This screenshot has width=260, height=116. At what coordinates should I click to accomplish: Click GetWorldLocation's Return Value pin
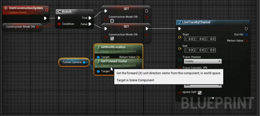click(138, 57)
